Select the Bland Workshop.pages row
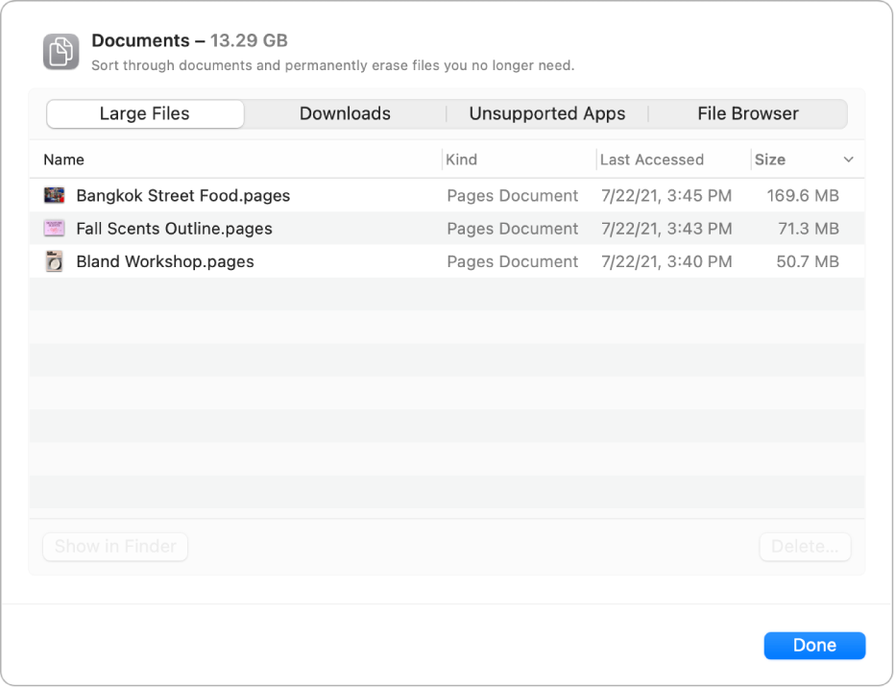This screenshot has height=688, width=895. click(x=288, y=260)
